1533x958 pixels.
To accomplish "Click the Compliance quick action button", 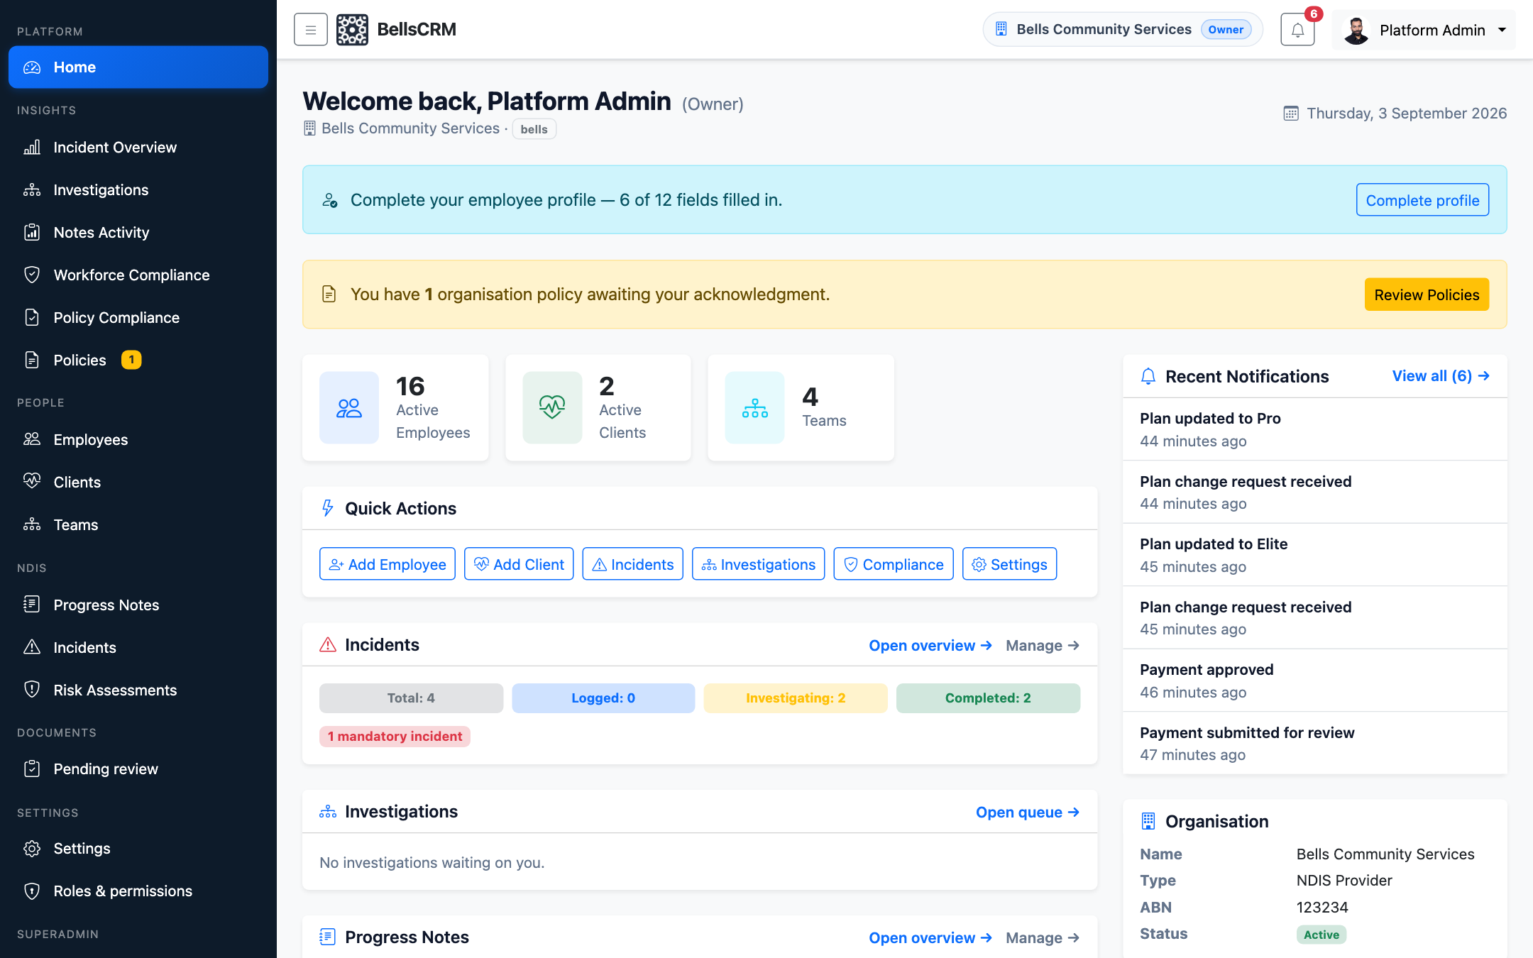I will [894, 564].
